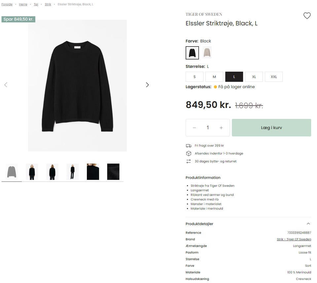Pick size XL
The height and width of the screenshot is (283, 317).
tap(254, 77)
